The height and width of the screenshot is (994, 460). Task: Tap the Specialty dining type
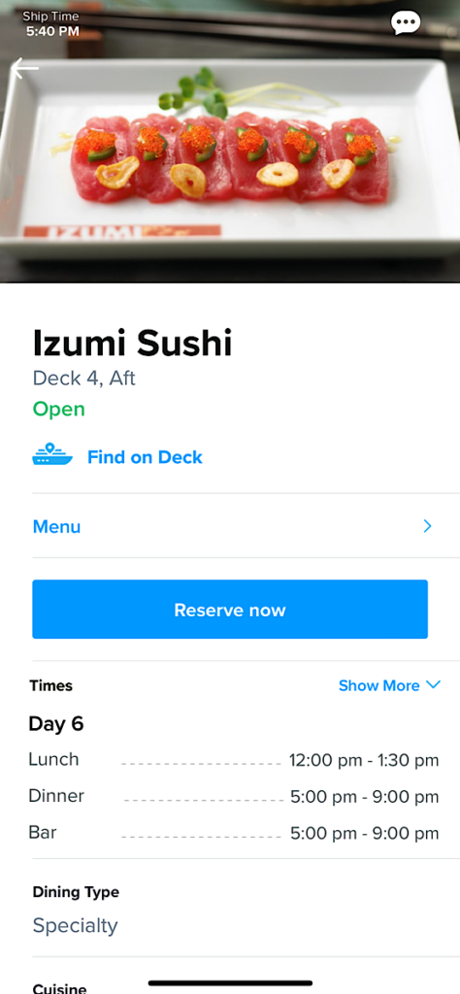coord(76,925)
